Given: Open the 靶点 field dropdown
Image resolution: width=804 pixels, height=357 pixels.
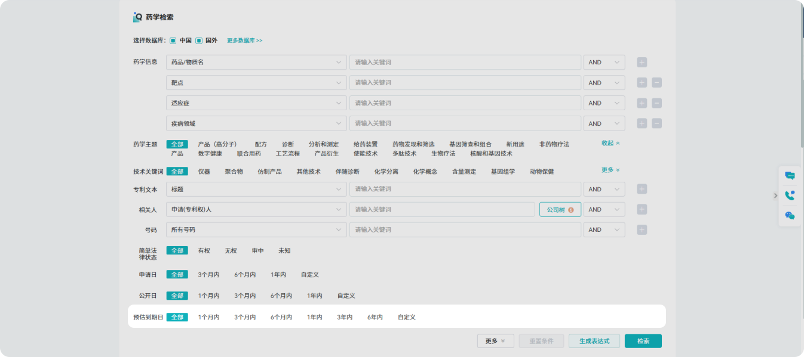Looking at the screenshot, I should 256,83.
